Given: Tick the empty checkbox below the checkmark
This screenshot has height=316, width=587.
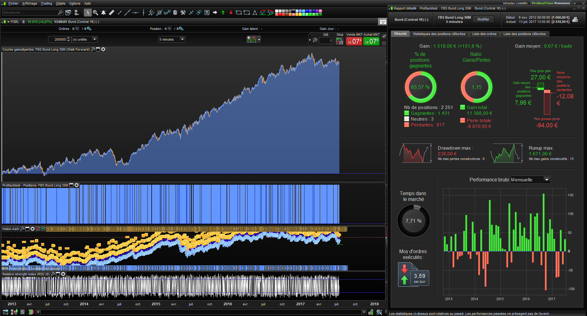Looking at the screenshot, I should [x=384, y=43].
